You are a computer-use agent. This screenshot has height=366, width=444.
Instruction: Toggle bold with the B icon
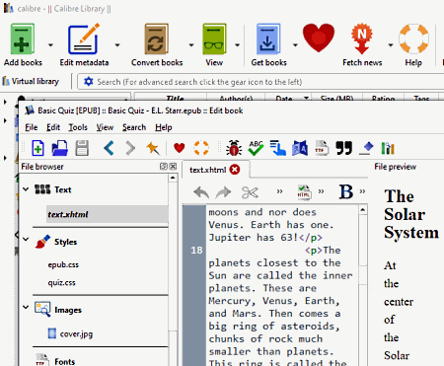(x=346, y=191)
